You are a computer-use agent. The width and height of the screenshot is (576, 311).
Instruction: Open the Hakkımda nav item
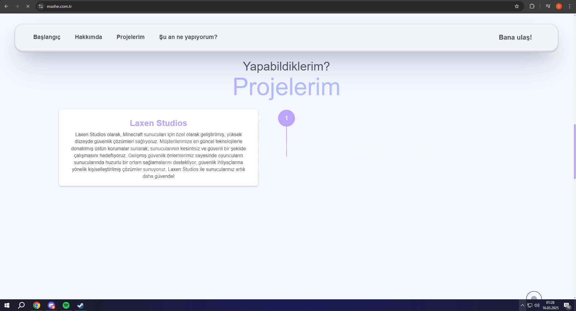click(x=89, y=37)
